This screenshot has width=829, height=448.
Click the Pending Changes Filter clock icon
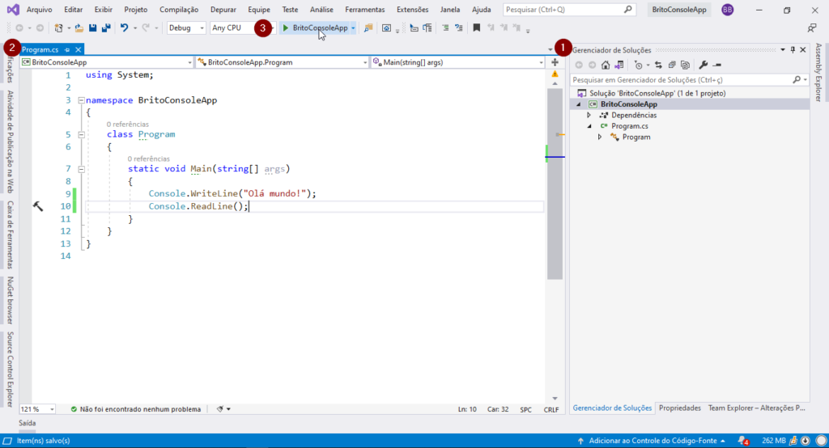coord(639,65)
